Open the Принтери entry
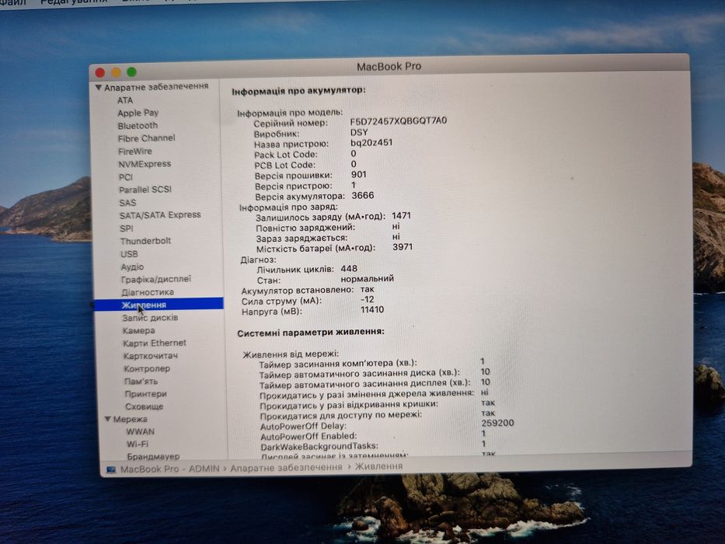Image resolution: width=725 pixels, height=544 pixels. point(145,394)
